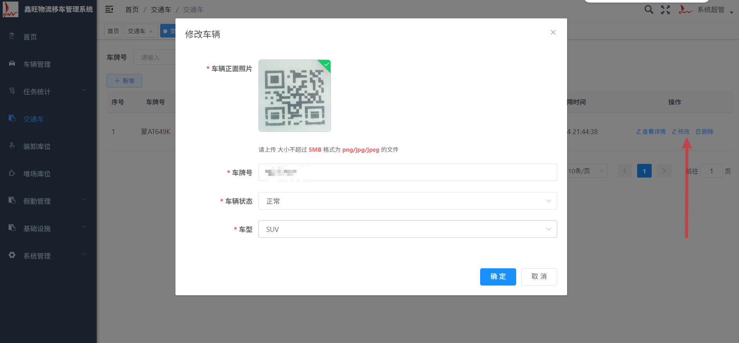Screen dimensions: 739x343
Task: Toggle fullscreen mode icon
Action: 665,10
